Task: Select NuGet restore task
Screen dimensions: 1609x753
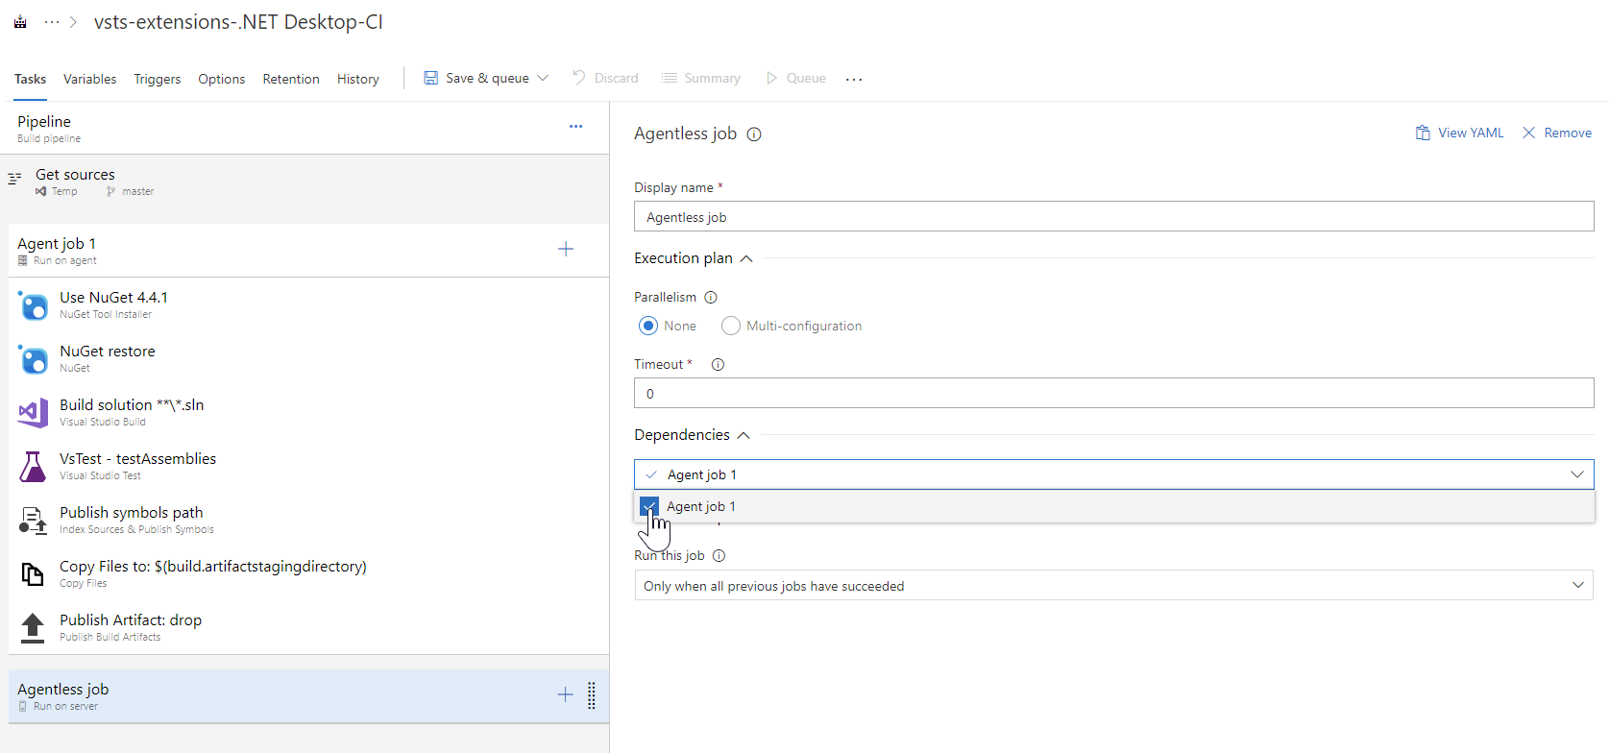Action: click(308, 359)
